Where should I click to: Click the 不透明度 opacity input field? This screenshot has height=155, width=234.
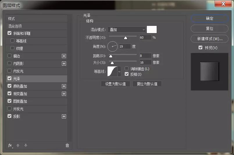(x=145, y=37)
